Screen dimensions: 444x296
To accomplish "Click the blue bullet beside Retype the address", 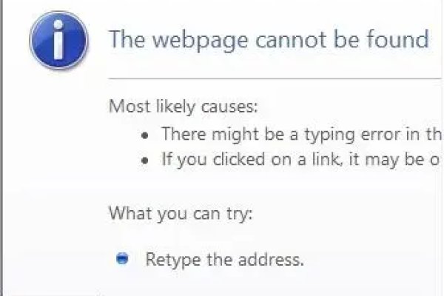I will 122,258.
